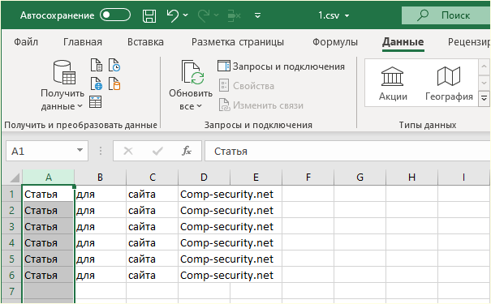Open the Insert Function fx button
Image resolution: width=491 pixels, height=304 pixels.
pos(187,151)
